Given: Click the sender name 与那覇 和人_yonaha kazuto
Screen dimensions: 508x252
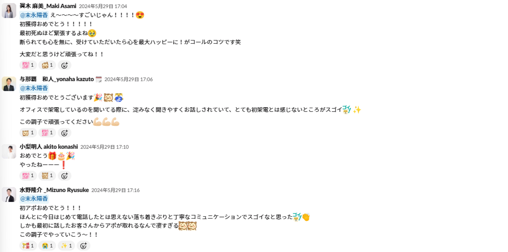Looking at the screenshot, I should [56, 79].
